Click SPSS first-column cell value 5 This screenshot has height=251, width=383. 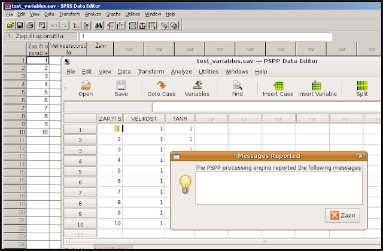38,92
